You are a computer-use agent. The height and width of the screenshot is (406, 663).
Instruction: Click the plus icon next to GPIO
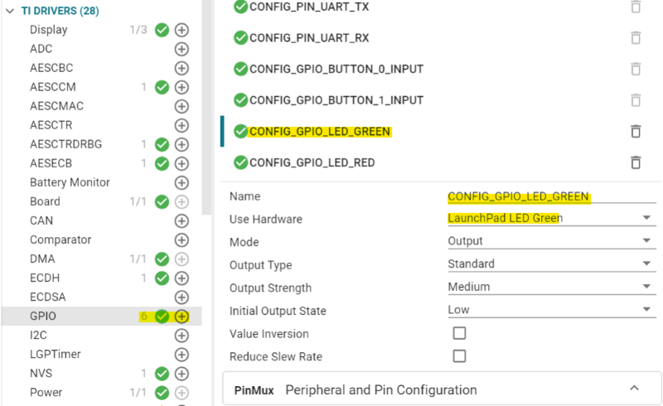click(181, 317)
